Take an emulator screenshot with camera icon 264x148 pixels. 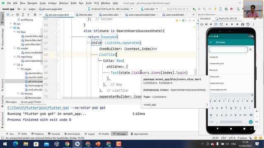243,24
